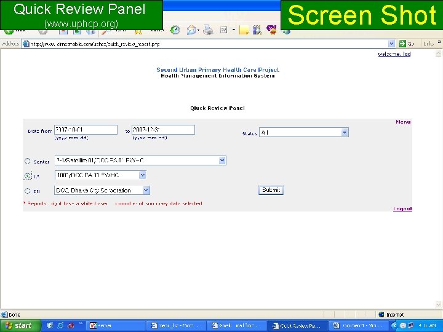This screenshot has width=443, height=332.
Task: Click the Print toolbar icon
Action: click(x=208, y=30)
